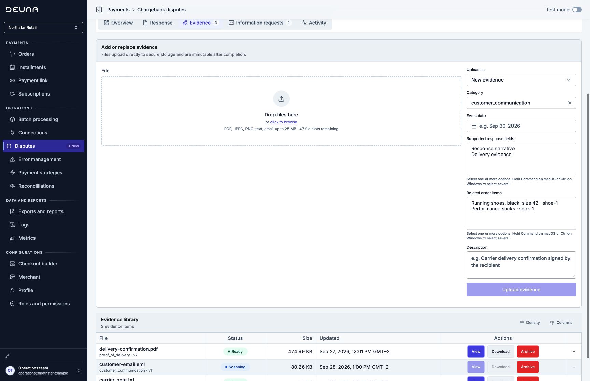Open Information requests tab
Viewport: 590px width, 381px height.
(x=260, y=23)
